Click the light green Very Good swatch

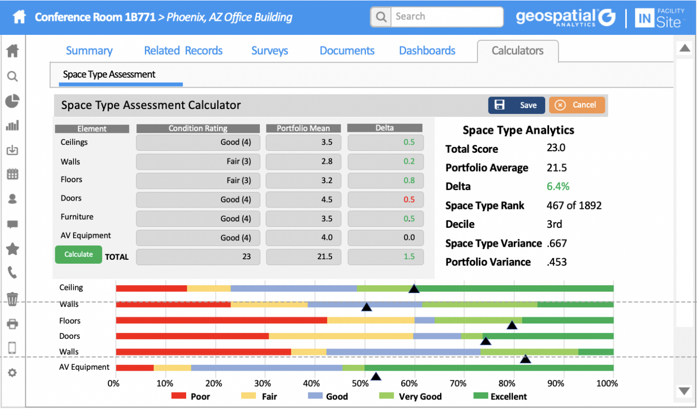coord(387,396)
